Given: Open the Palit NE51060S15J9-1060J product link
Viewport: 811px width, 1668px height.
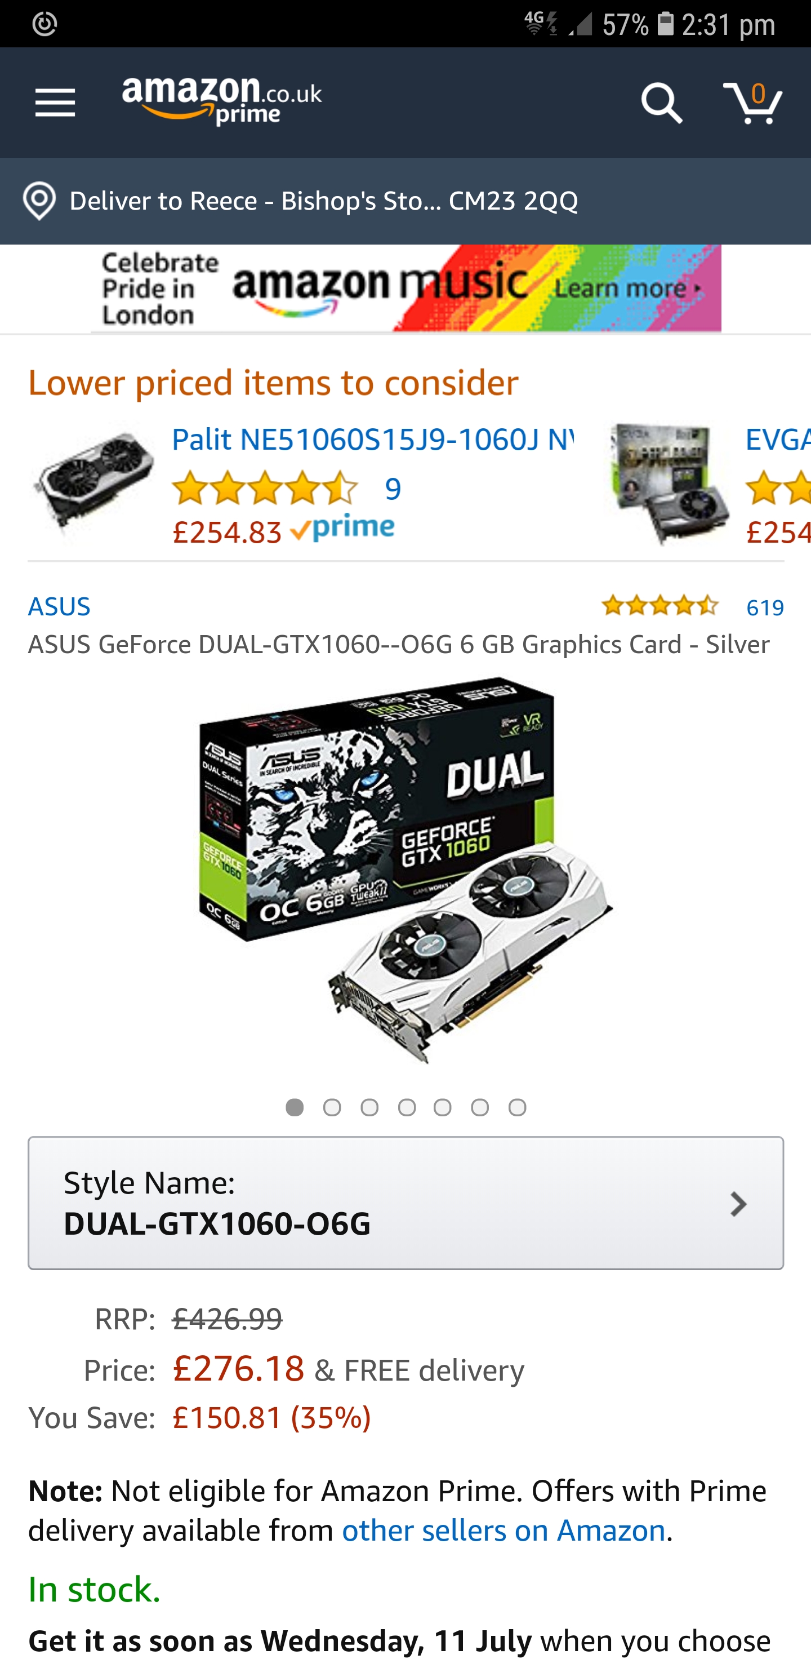Looking at the screenshot, I should [373, 439].
